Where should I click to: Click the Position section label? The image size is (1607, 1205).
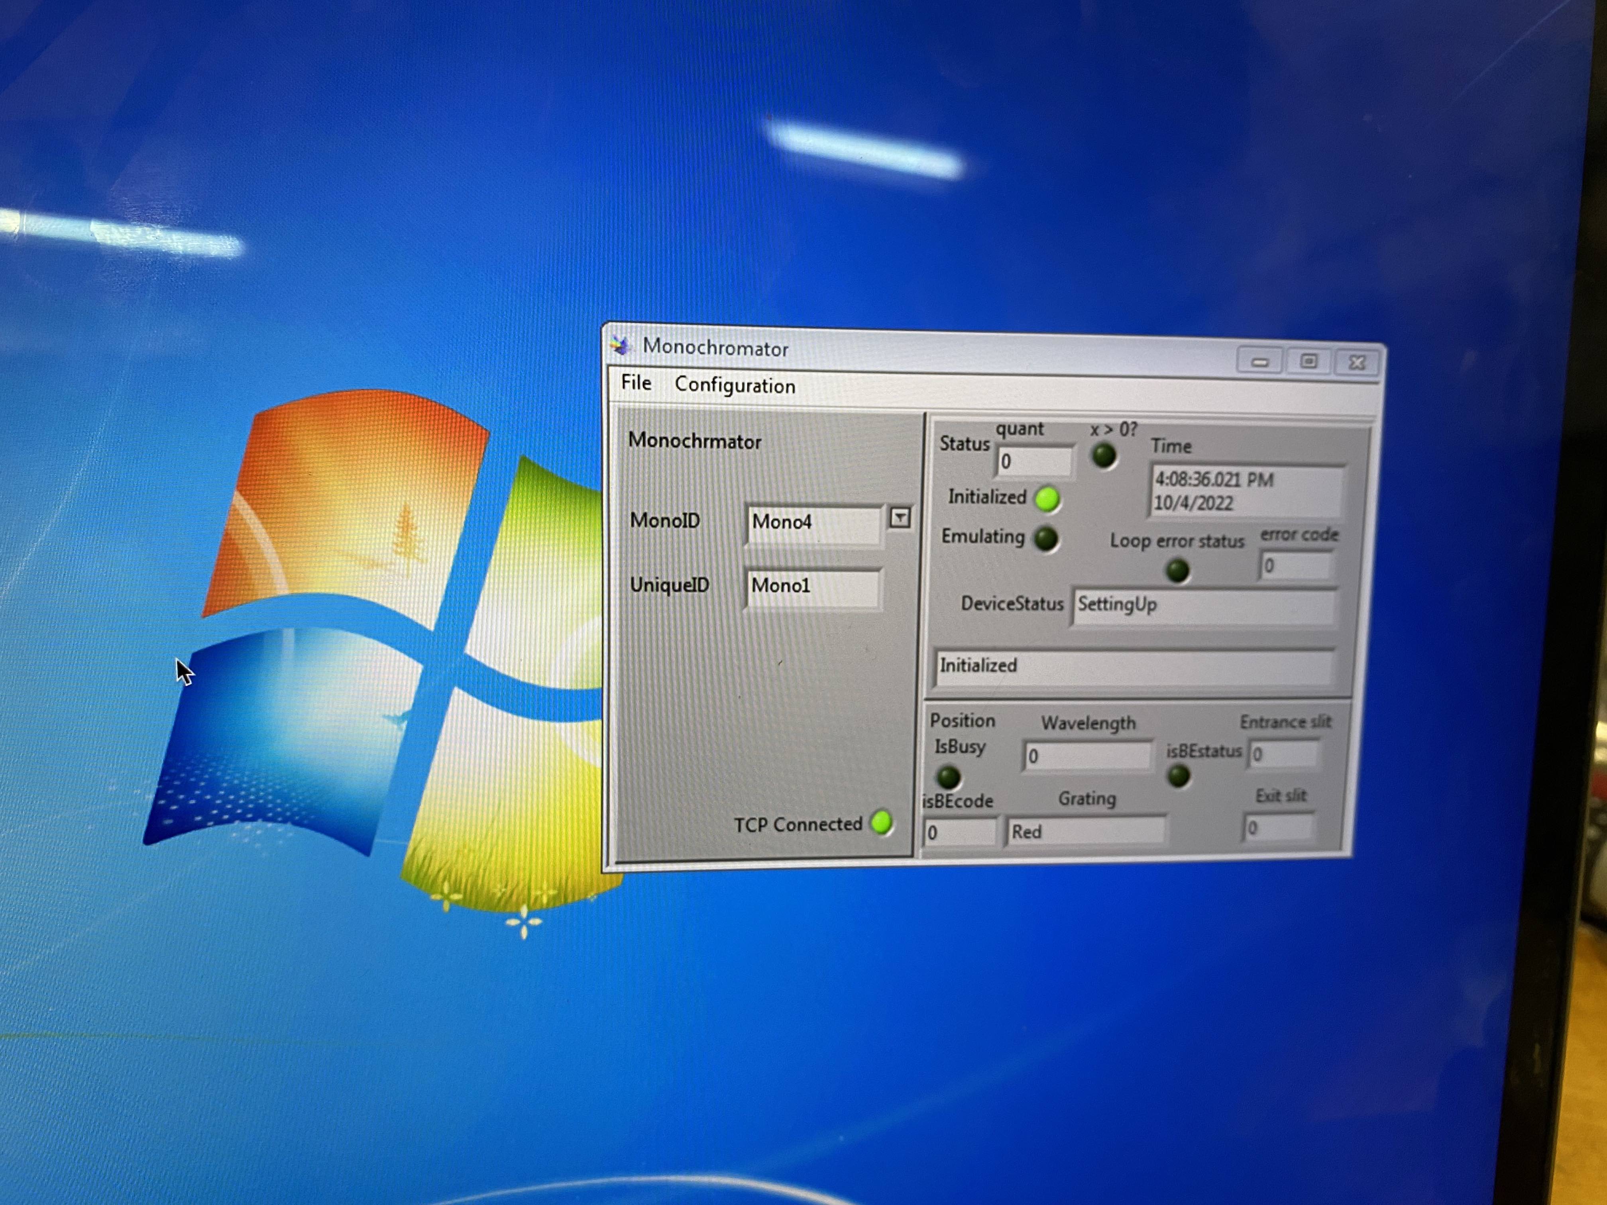963,720
